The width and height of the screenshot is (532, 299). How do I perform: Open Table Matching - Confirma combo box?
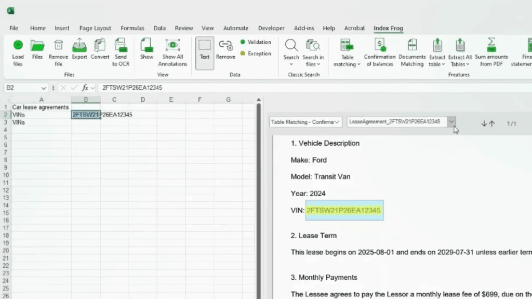305,122
